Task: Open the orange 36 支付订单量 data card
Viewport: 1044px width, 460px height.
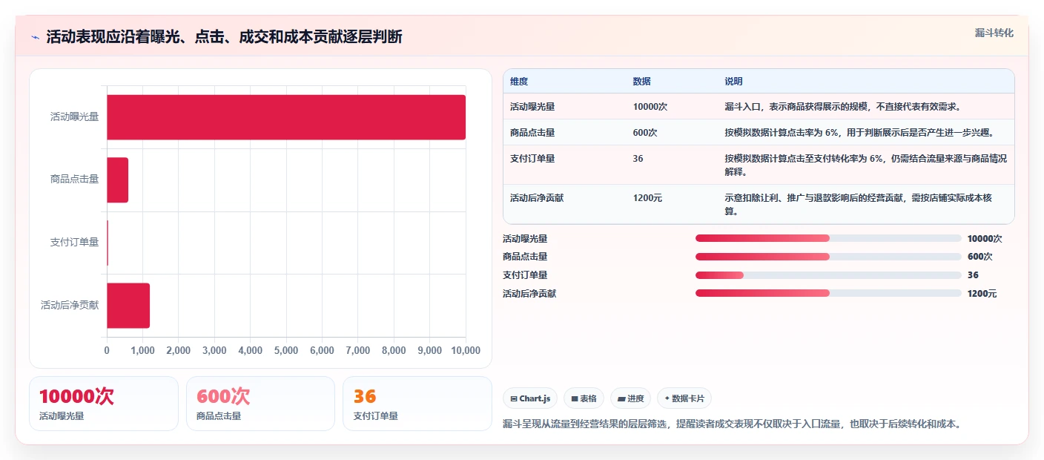Action: click(x=417, y=403)
